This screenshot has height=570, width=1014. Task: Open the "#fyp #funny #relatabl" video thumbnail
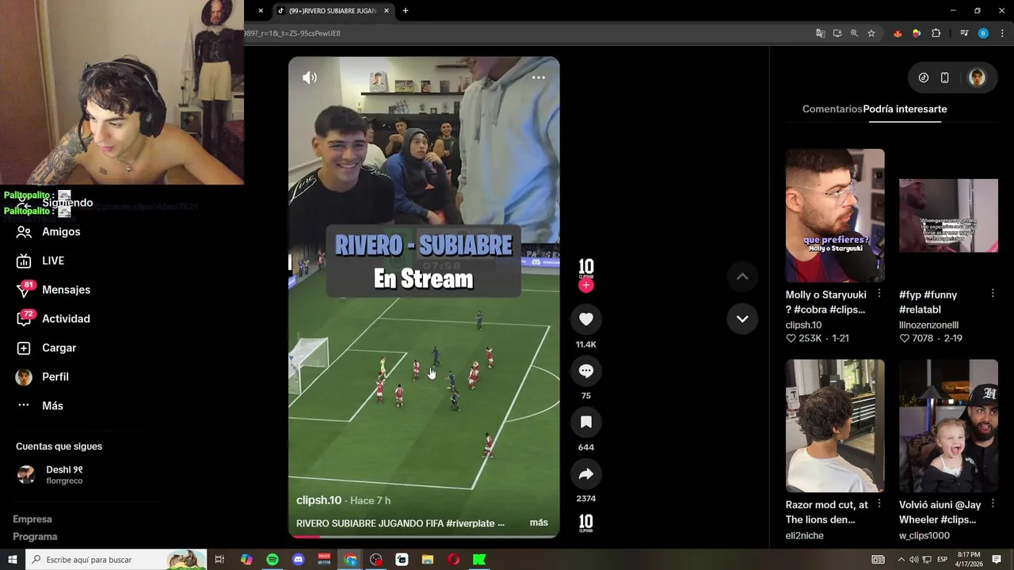point(948,215)
